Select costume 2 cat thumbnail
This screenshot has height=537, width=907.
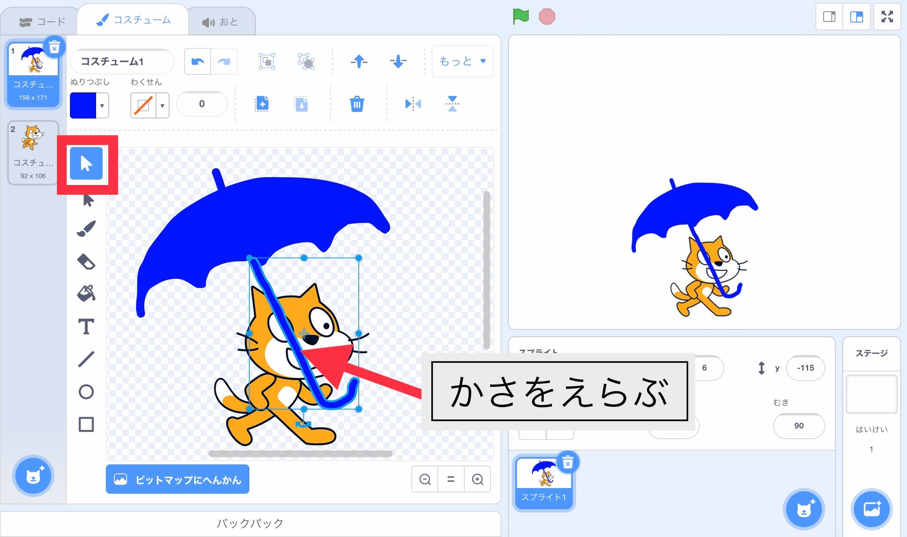click(33, 152)
